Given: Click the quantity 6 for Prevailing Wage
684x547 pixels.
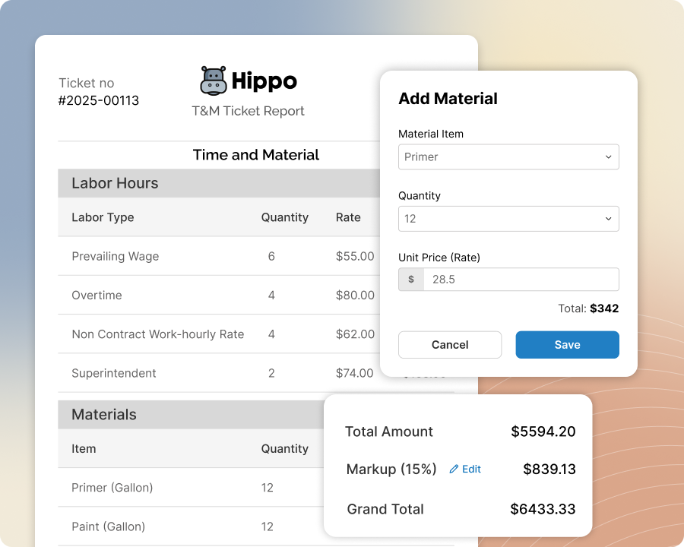Looking at the screenshot, I should 271,256.
